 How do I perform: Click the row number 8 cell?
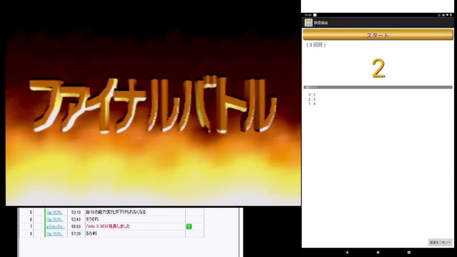pos(27,234)
